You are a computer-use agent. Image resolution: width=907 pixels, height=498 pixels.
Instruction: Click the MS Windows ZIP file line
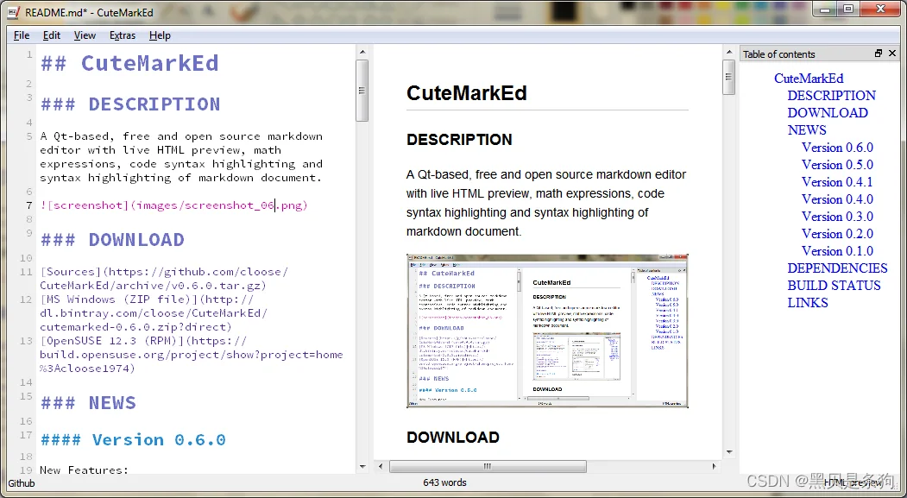(x=154, y=313)
